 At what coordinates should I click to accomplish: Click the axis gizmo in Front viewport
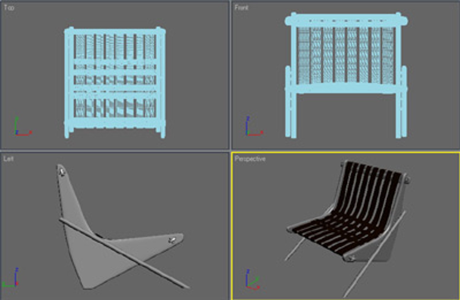[x=254, y=126]
